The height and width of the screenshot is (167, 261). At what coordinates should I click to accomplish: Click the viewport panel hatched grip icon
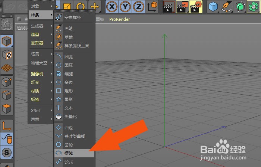pyautogui.click(x=19, y=19)
